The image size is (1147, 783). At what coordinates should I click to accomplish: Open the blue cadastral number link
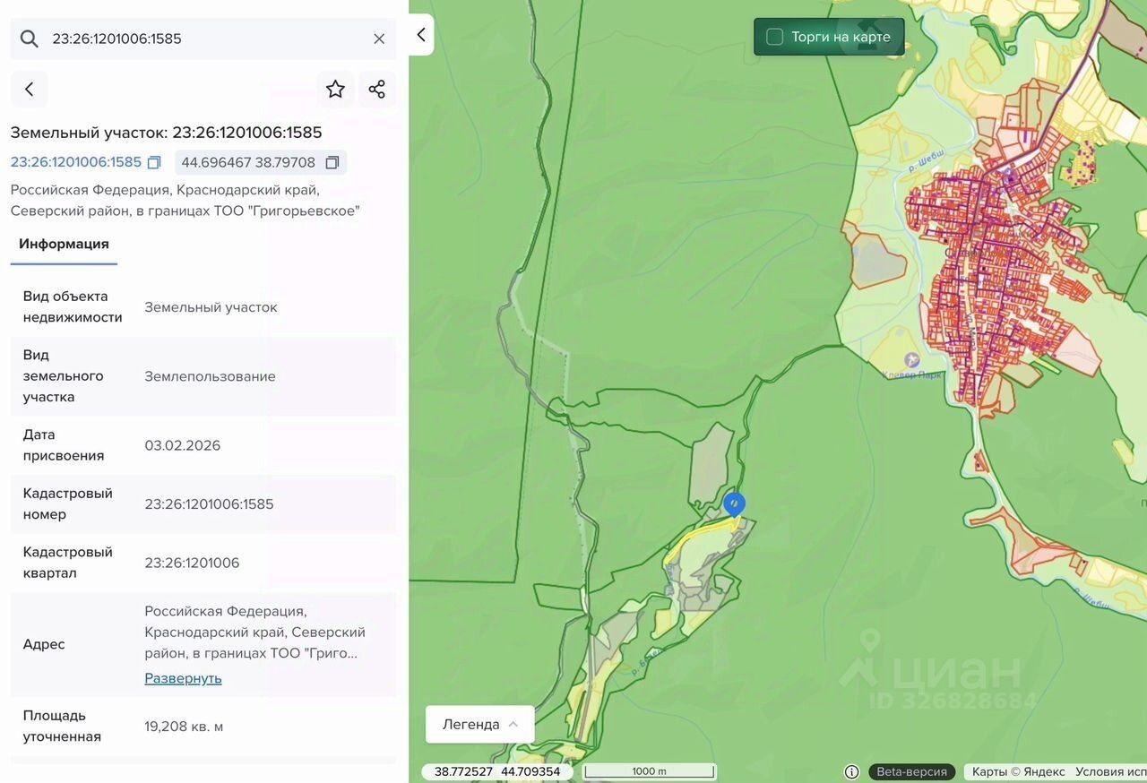[76, 162]
